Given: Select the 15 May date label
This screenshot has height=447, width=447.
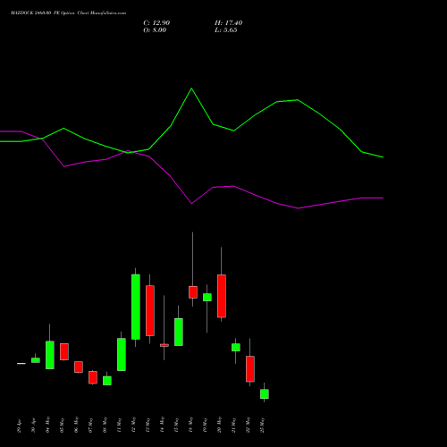Looking at the screenshot, I should pos(177,425).
